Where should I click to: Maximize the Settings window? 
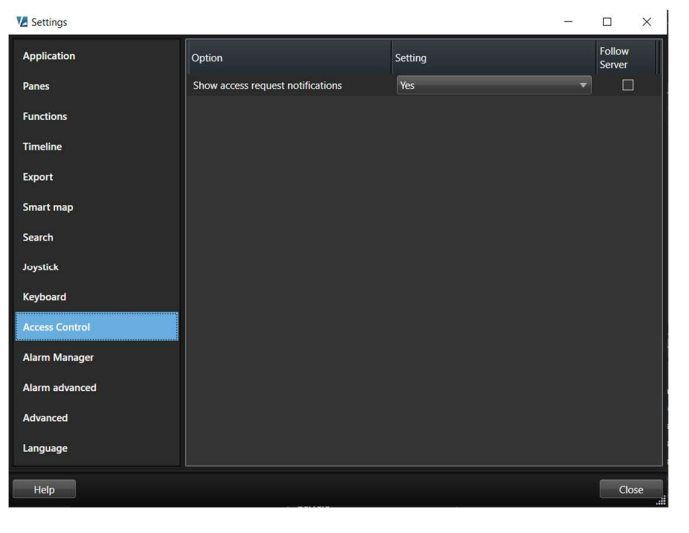click(x=607, y=22)
